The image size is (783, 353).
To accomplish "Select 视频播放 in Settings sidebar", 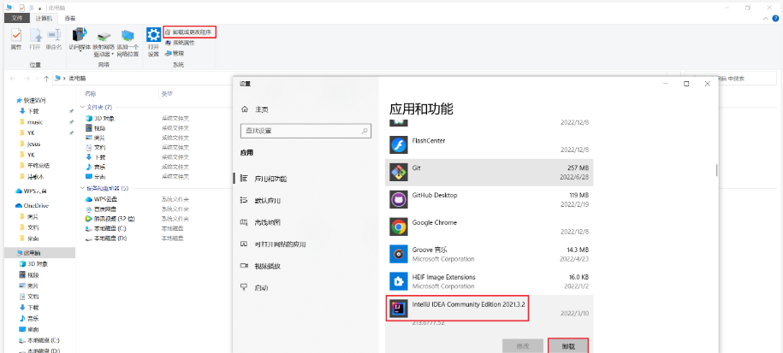I will coord(305,266).
